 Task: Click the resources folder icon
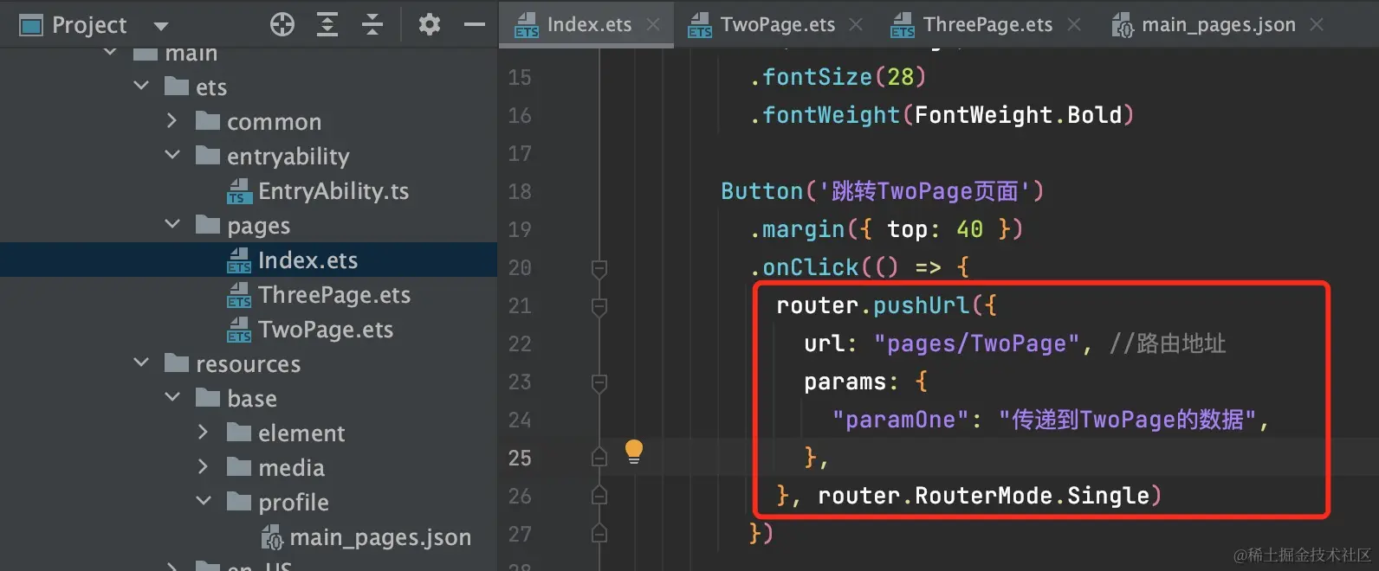pos(177,362)
